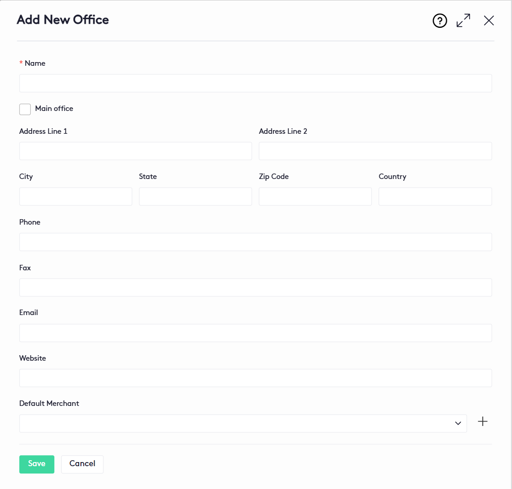Focus the Address Line 1 field
The height and width of the screenshot is (489, 512).
point(135,151)
